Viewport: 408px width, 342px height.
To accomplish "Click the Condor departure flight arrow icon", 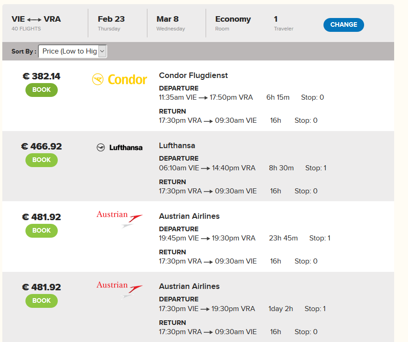I will click(x=203, y=98).
